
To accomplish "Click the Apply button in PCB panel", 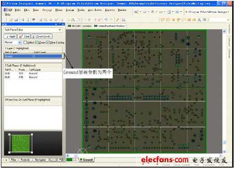I will tap(10, 36).
